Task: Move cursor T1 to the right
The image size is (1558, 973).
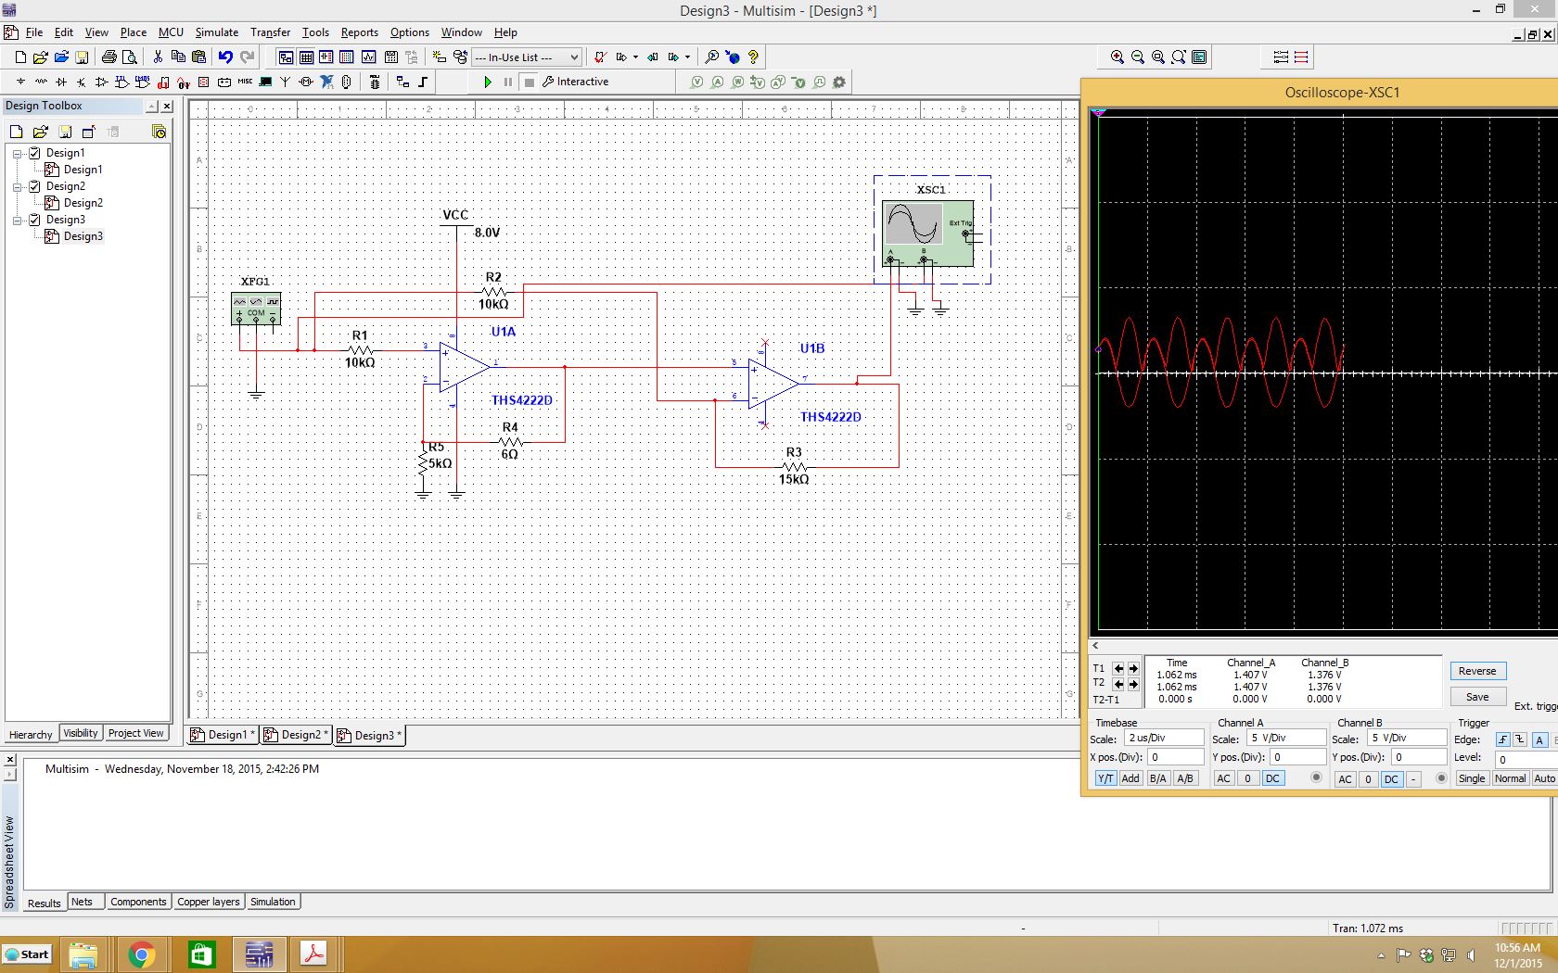Action: pos(1133,669)
